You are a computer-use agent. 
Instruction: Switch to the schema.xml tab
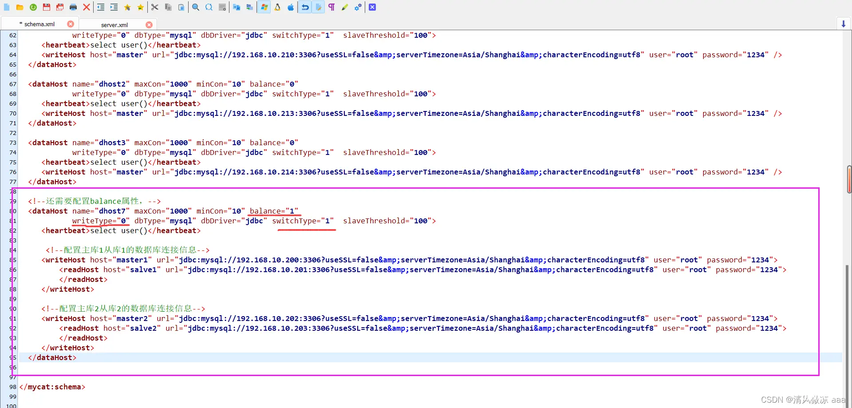tap(39, 24)
